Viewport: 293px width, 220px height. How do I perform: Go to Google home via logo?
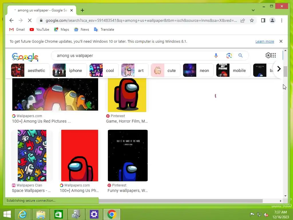25,57
